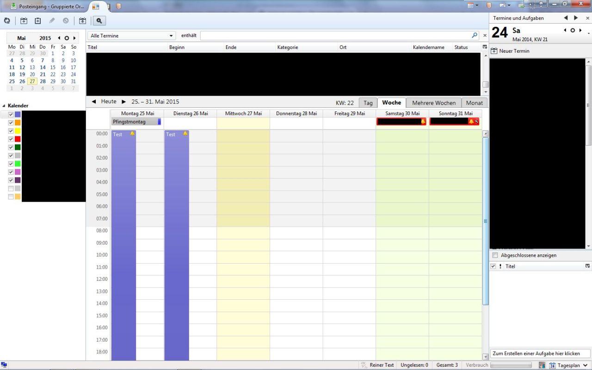The width and height of the screenshot is (592, 370).
Task: Go to next day in today pane
Action: click(580, 31)
